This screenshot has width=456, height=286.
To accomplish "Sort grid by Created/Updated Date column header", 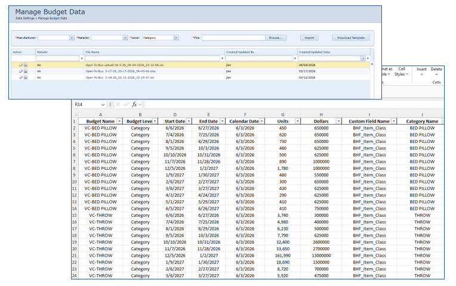I will tap(334, 52).
